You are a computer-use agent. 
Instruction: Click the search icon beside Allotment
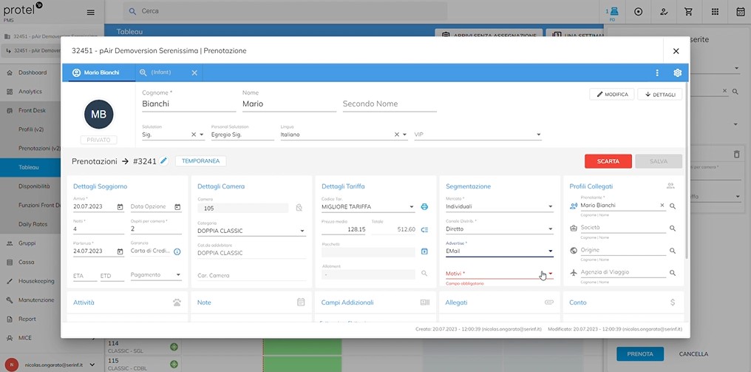coord(424,273)
